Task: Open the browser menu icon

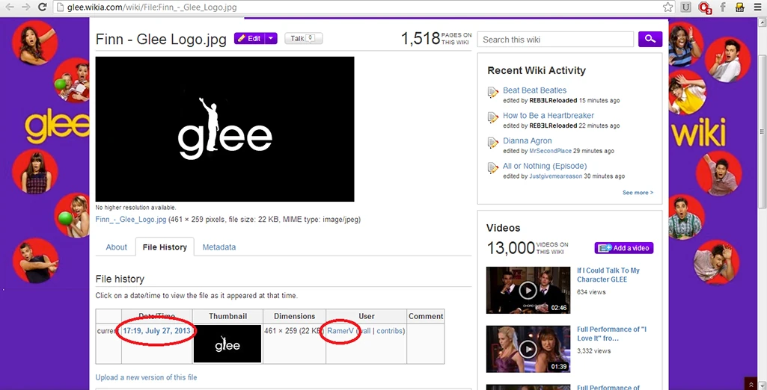Action: coord(758,7)
